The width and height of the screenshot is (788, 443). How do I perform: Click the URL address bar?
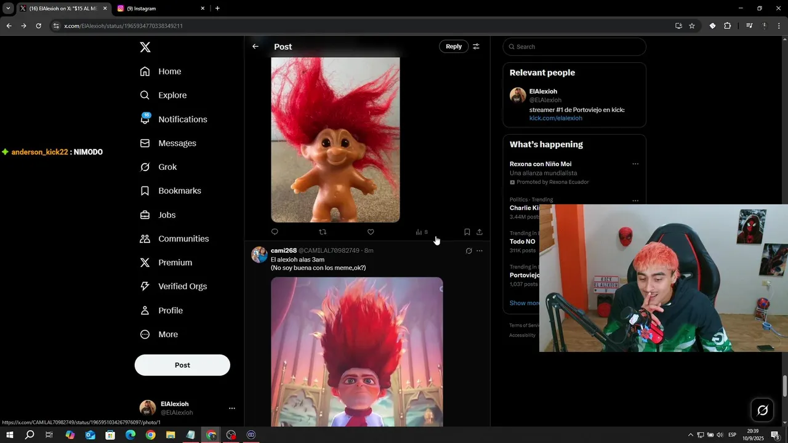click(x=363, y=26)
